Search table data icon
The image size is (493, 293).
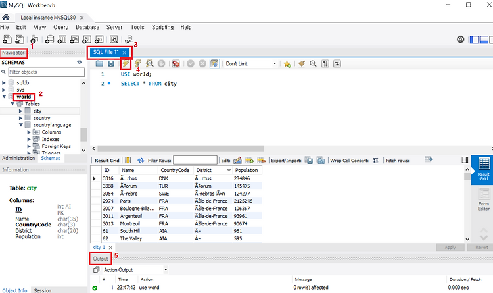click(x=114, y=40)
